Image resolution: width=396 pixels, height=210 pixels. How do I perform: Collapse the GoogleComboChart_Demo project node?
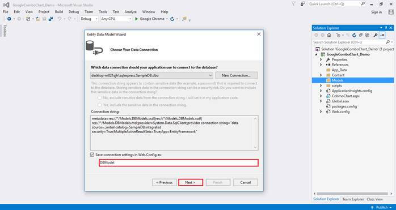[x=316, y=54]
